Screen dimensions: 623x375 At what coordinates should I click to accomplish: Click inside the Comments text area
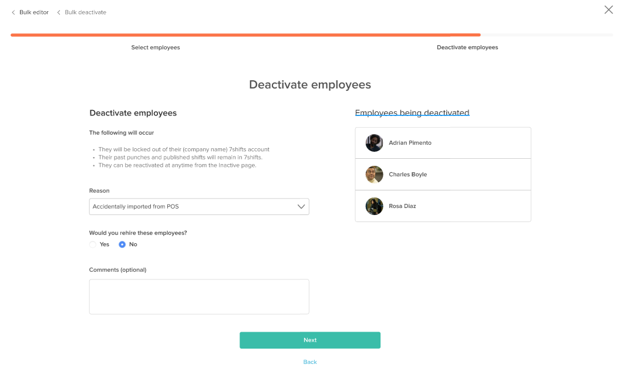pos(199,296)
